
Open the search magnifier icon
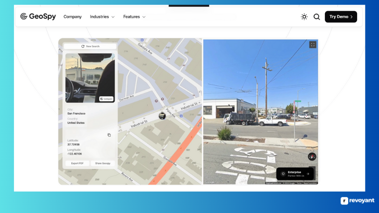pos(317,17)
